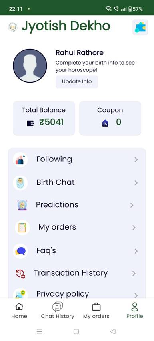
Task: Tap the coupon percent tag icon
Action: (x=105, y=123)
